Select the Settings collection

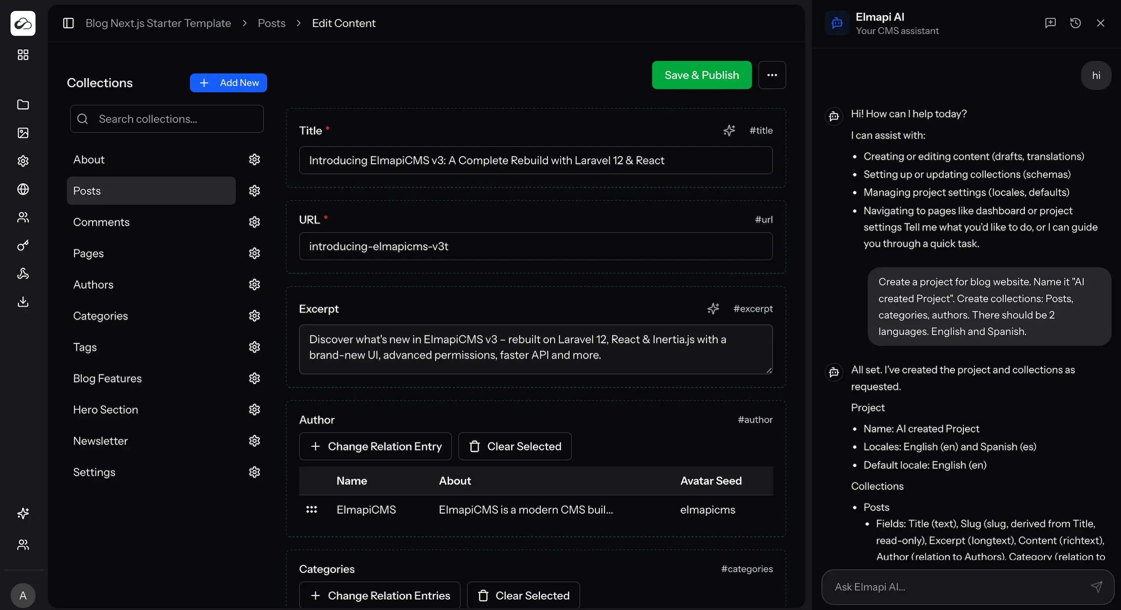(x=151, y=472)
